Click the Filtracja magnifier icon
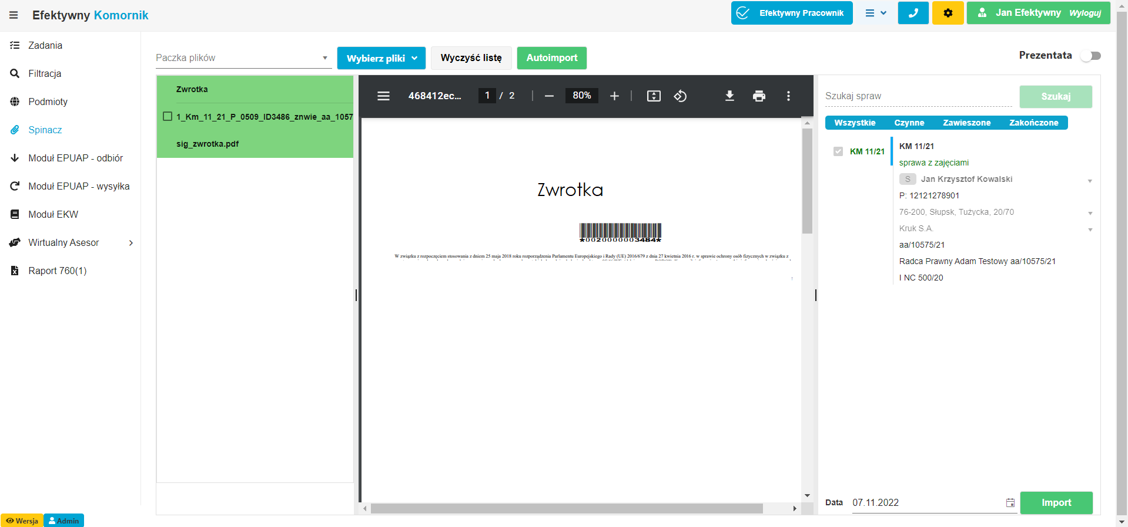 point(15,73)
